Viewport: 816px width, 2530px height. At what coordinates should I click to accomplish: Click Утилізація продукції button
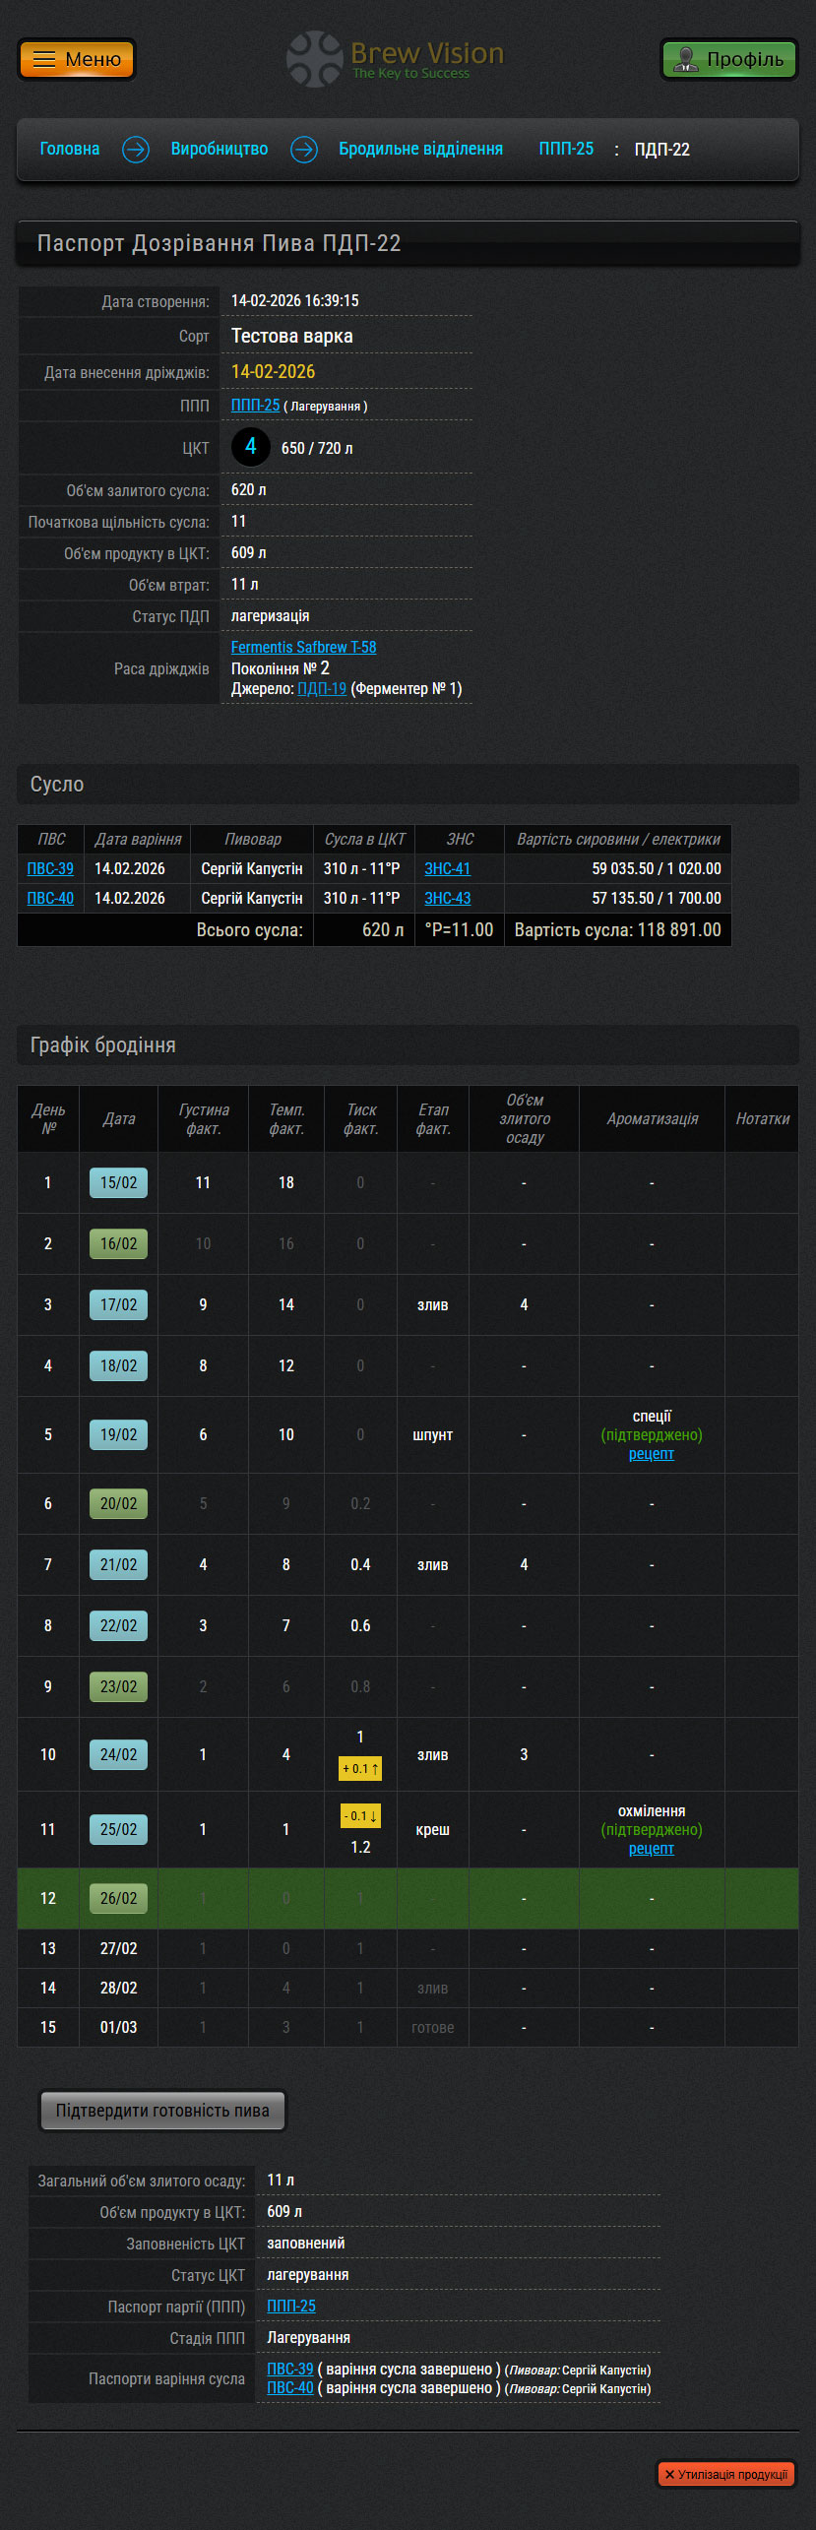click(x=726, y=2474)
